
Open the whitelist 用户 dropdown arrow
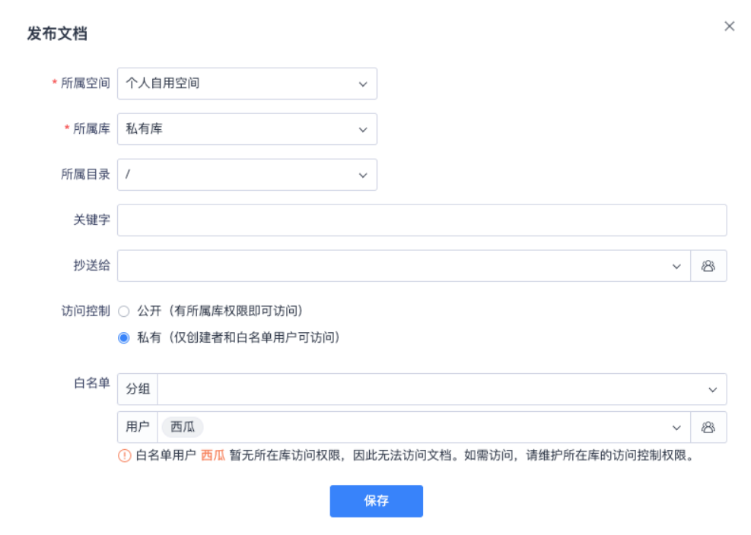676,427
